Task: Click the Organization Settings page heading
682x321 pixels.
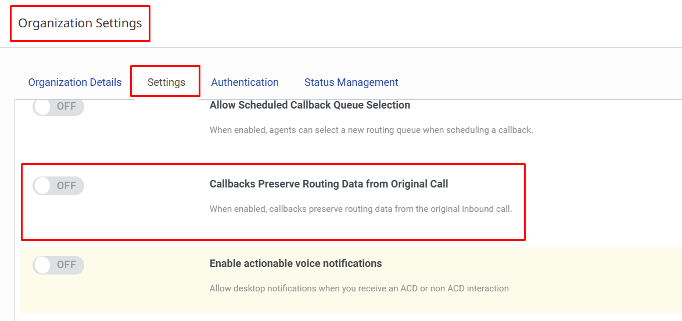Action: tap(80, 23)
